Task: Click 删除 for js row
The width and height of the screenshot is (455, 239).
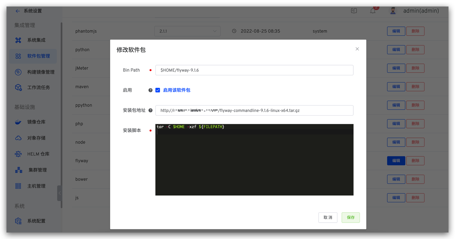Action: (415, 197)
